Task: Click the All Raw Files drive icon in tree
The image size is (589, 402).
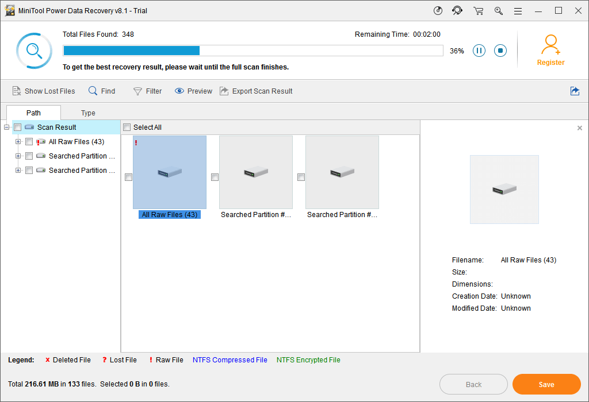Action: point(41,142)
